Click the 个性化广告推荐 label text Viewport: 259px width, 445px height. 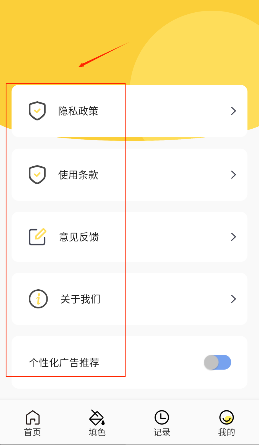64,363
